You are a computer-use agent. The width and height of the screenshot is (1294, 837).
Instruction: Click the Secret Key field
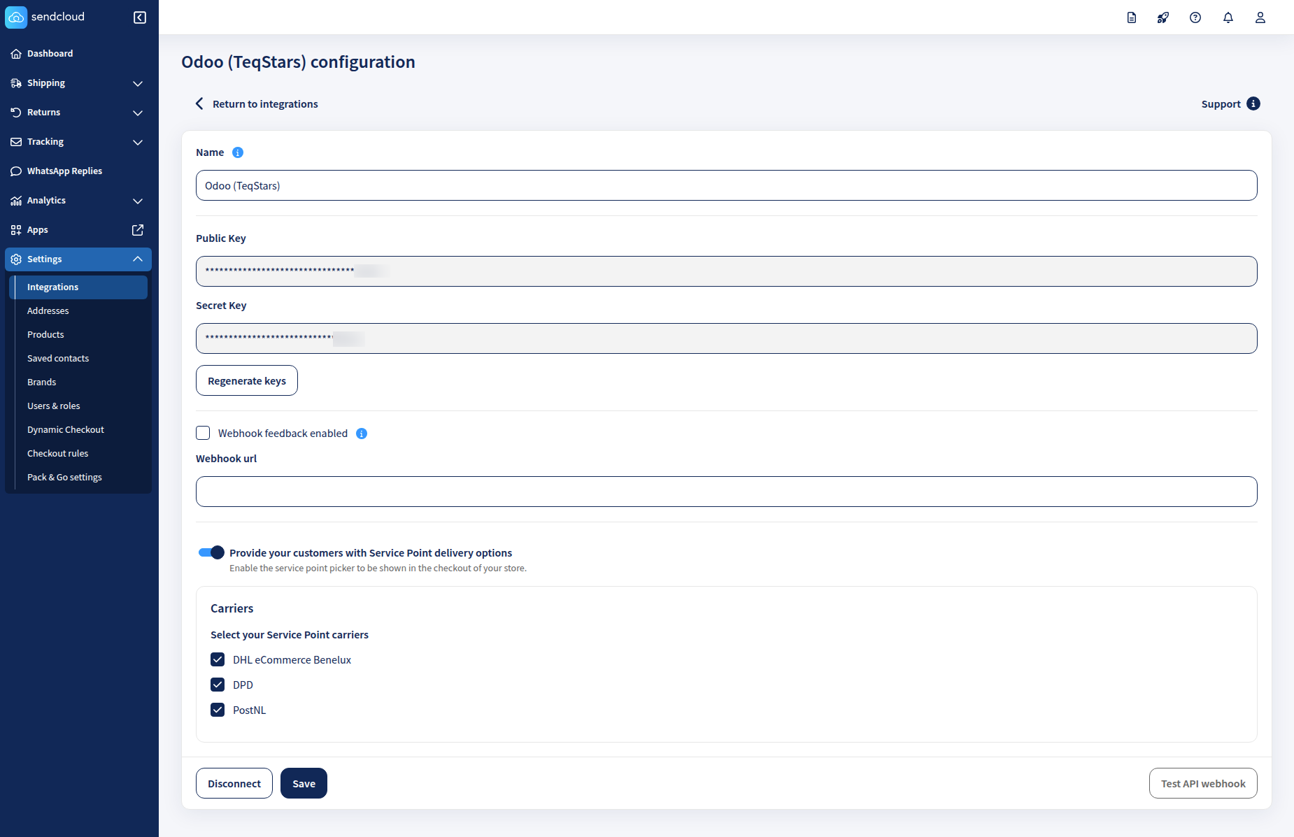726,338
